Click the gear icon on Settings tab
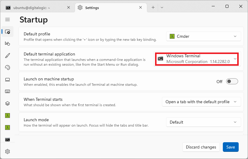 click(80, 7)
